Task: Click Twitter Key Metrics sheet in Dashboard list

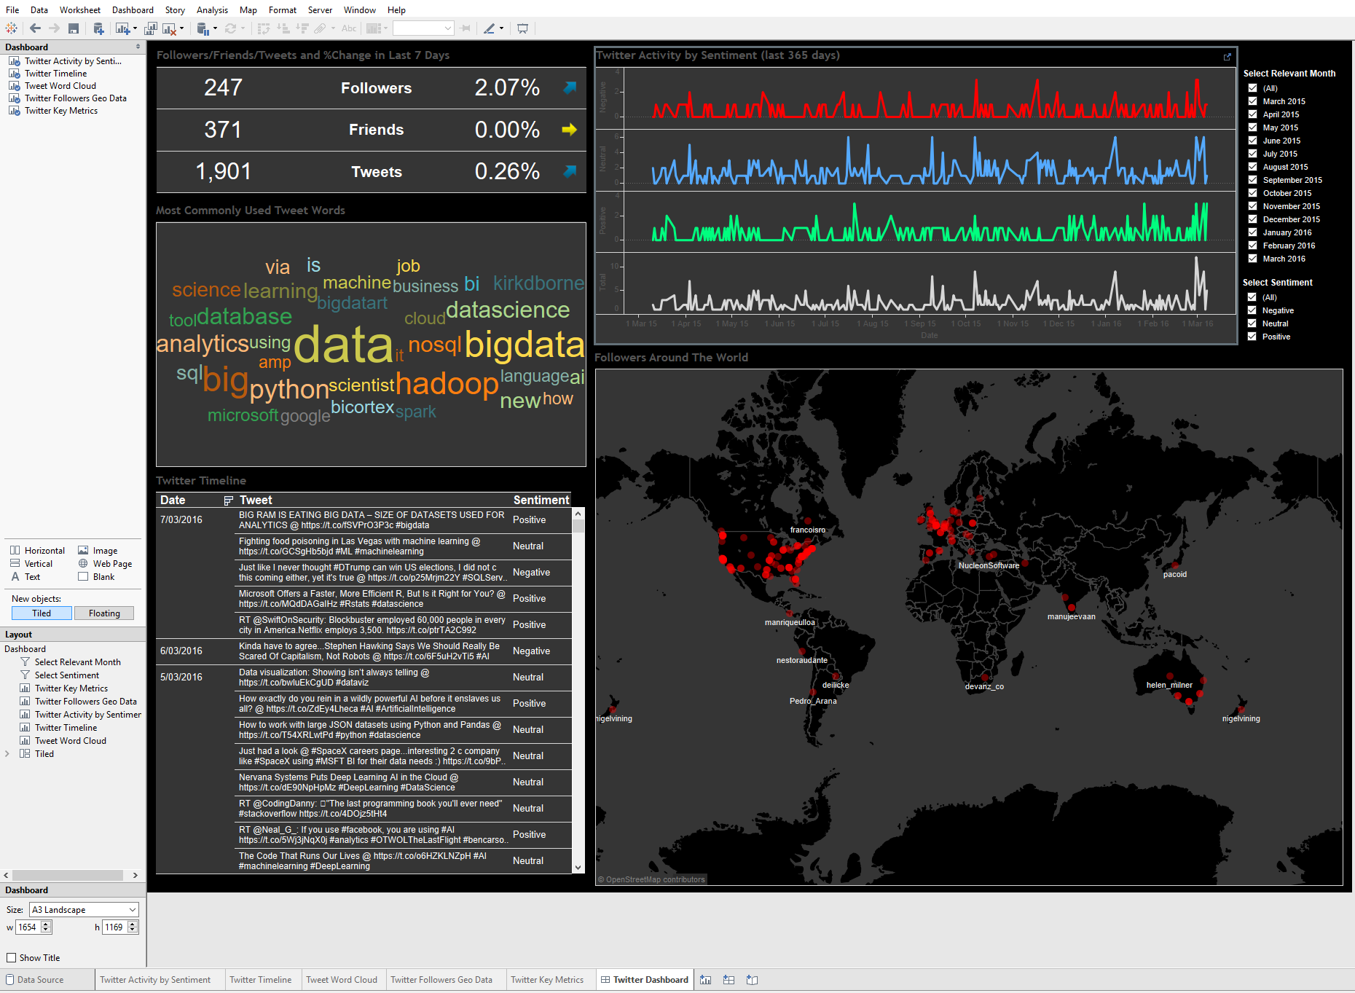Action: coord(61,111)
